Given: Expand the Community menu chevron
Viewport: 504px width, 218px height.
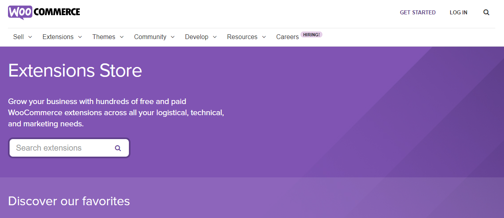Looking at the screenshot, I should click(x=173, y=37).
